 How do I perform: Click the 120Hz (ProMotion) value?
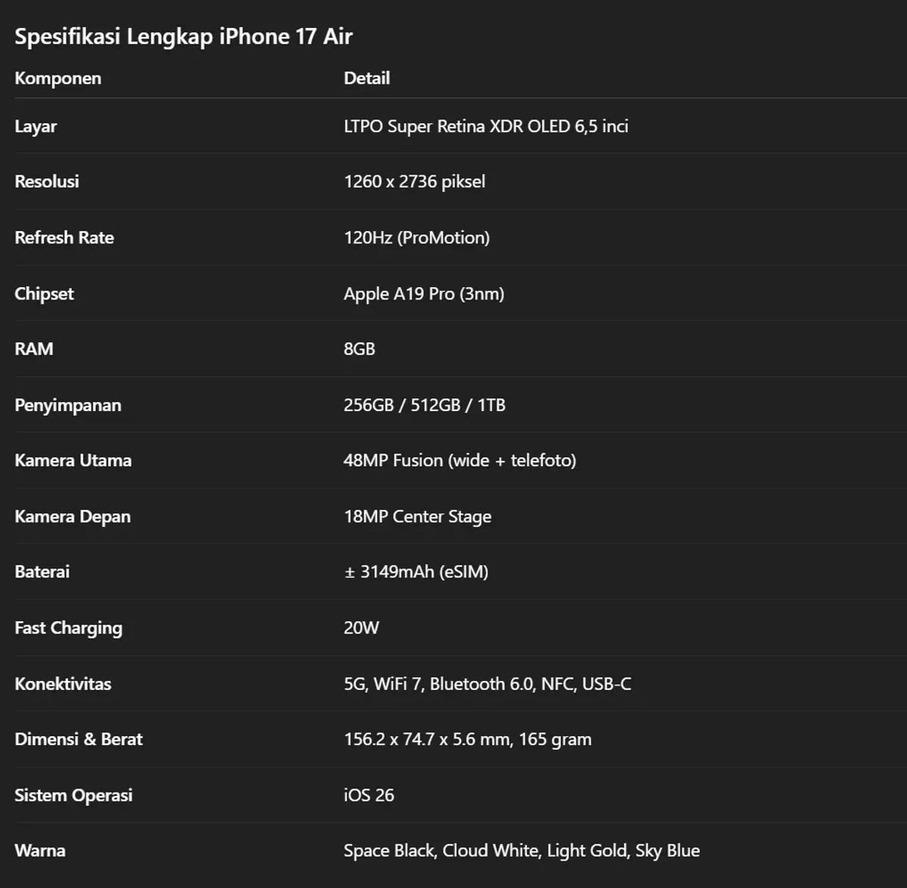(416, 237)
